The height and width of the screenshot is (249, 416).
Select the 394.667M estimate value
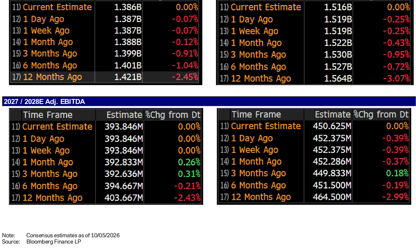click(124, 186)
